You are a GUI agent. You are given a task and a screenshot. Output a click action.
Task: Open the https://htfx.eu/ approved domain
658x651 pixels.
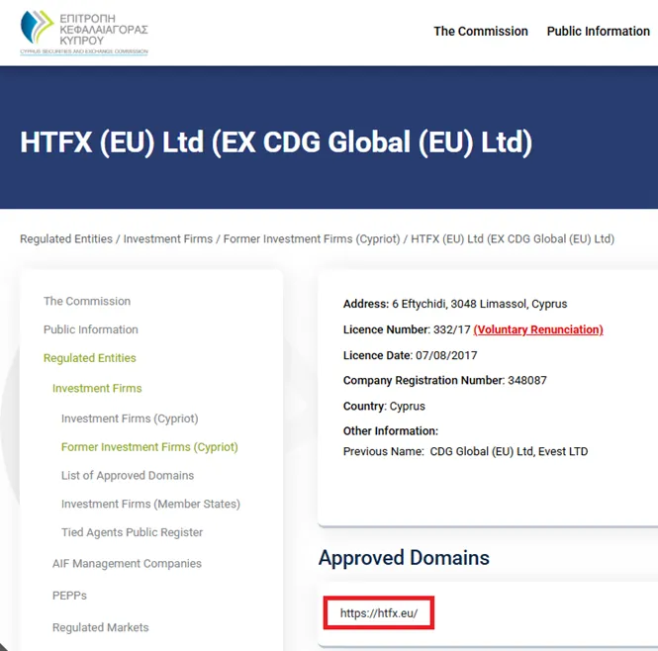pyautogui.click(x=379, y=613)
